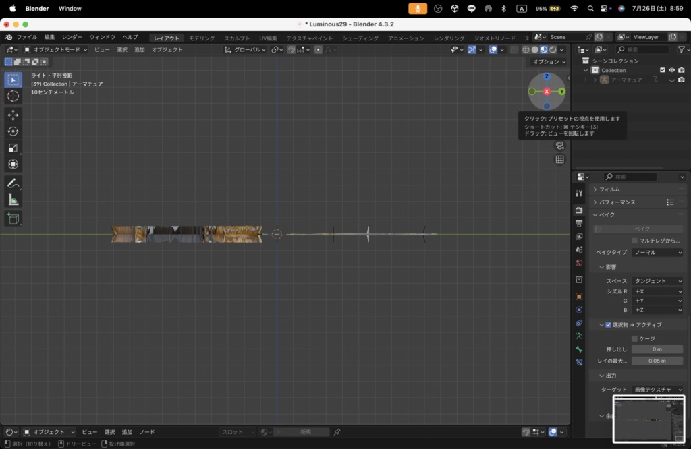Select the Add Cube tool
691x449 pixels.
[13, 218]
